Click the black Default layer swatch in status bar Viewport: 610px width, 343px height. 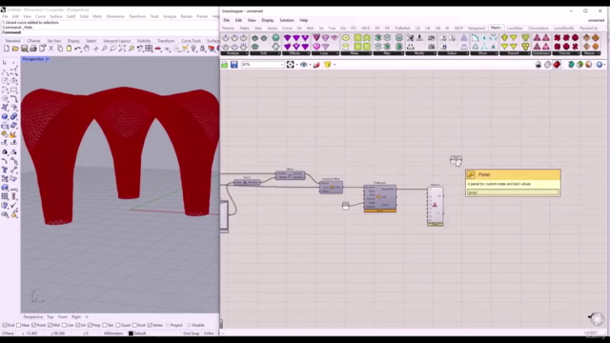click(131, 333)
